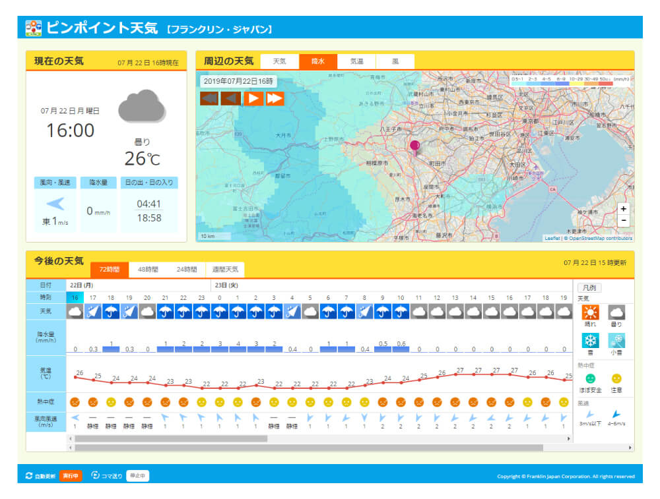660x499 pixels.
Task: Select the 風 map tab
Action: [x=395, y=61]
